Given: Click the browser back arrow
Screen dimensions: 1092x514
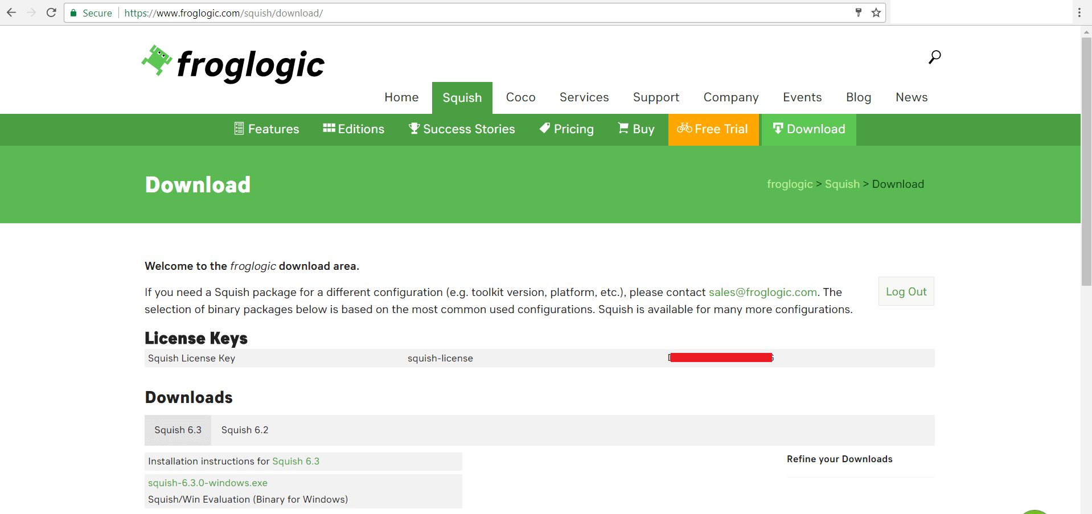Looking at the screenshot, I should [x=11, y=13].
